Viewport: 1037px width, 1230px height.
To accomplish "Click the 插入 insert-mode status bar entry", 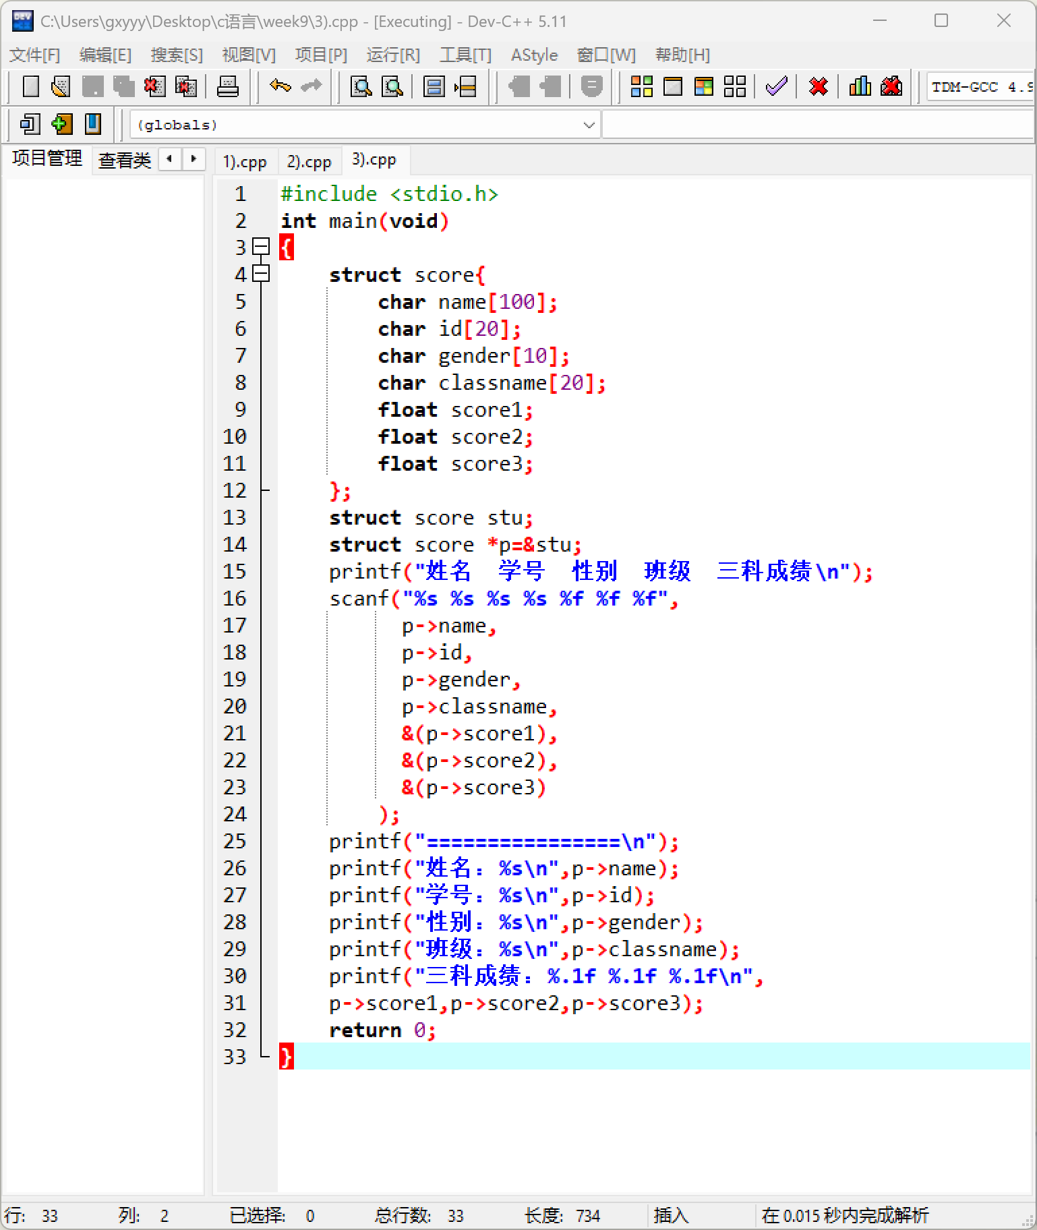I will pyautogui.click(x=671, y=1216).
